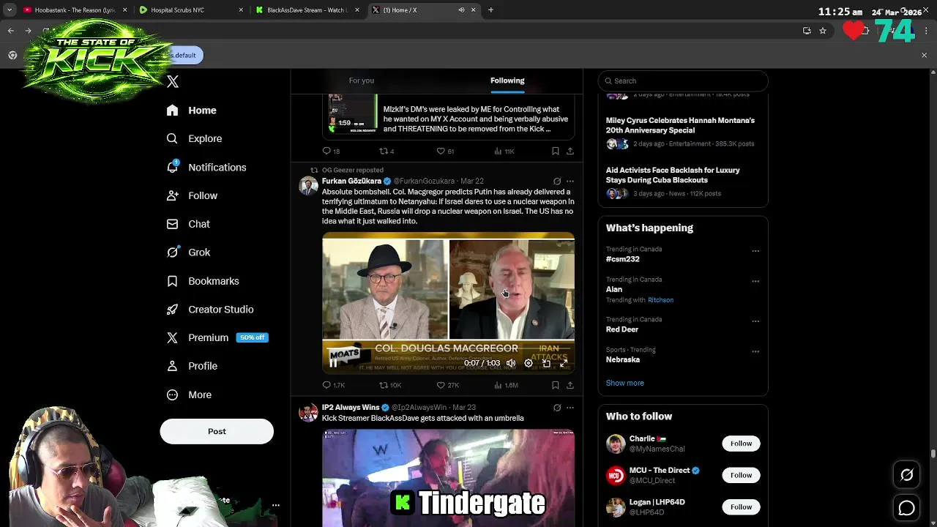Screen dimensions: 937x527
Task: Open more options for Nebraska trend
Action: tap(755, 351)
